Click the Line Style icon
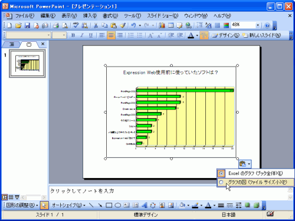Viewport: 295px width, 221px height. tap(221, 205)
